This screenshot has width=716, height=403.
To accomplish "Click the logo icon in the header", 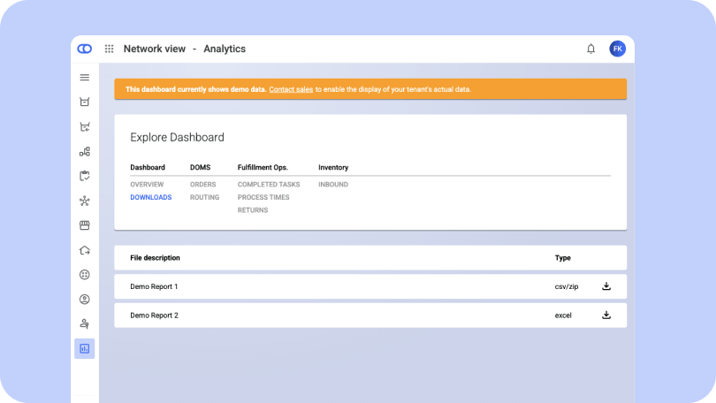I will tap(85, 49).
